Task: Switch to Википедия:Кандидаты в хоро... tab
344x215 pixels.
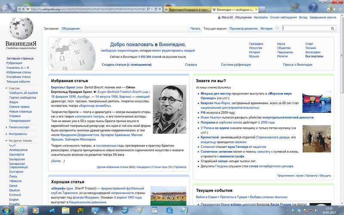Action: (x=187, y=9)
